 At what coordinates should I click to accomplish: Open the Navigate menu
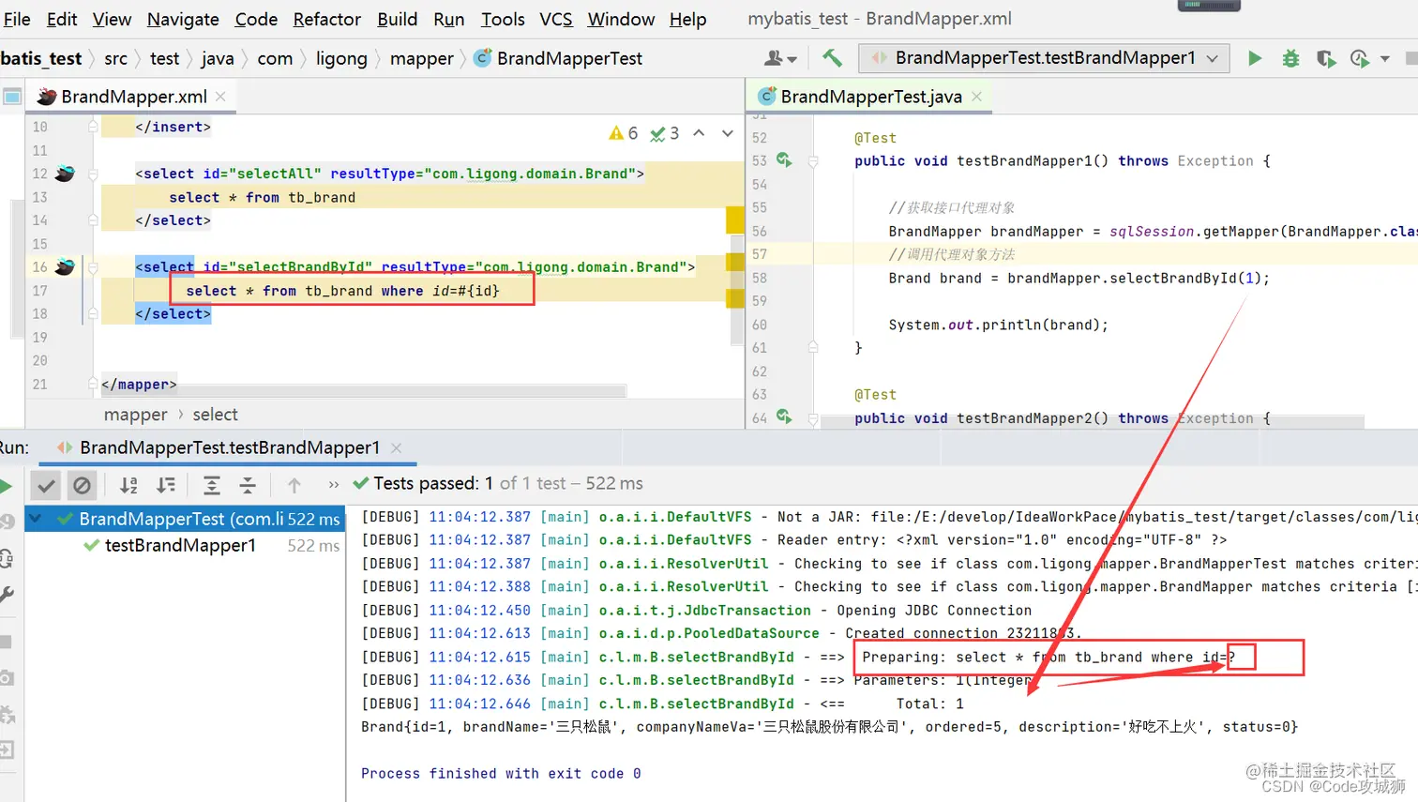point(183,19)
